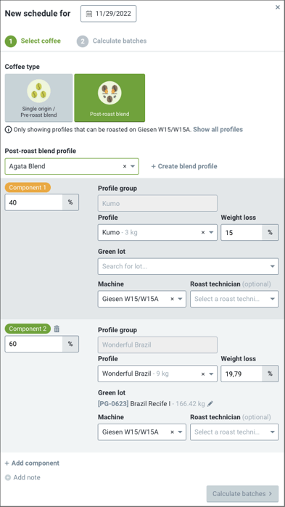Click the plus icon beside Add note
285x507 pixels.
8,477
